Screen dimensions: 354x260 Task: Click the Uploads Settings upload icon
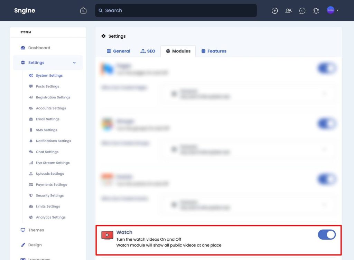[31, 174]
